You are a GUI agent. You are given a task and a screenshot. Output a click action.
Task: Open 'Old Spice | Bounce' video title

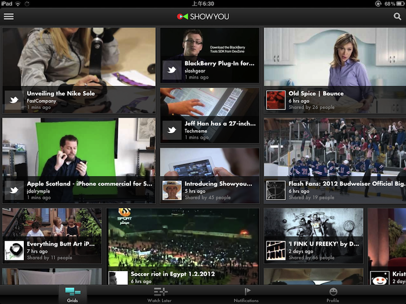pyautogui.click(x=316, y=93)
